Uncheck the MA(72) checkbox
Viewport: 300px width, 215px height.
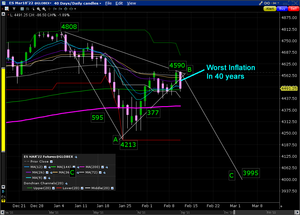tap(100, 172)
